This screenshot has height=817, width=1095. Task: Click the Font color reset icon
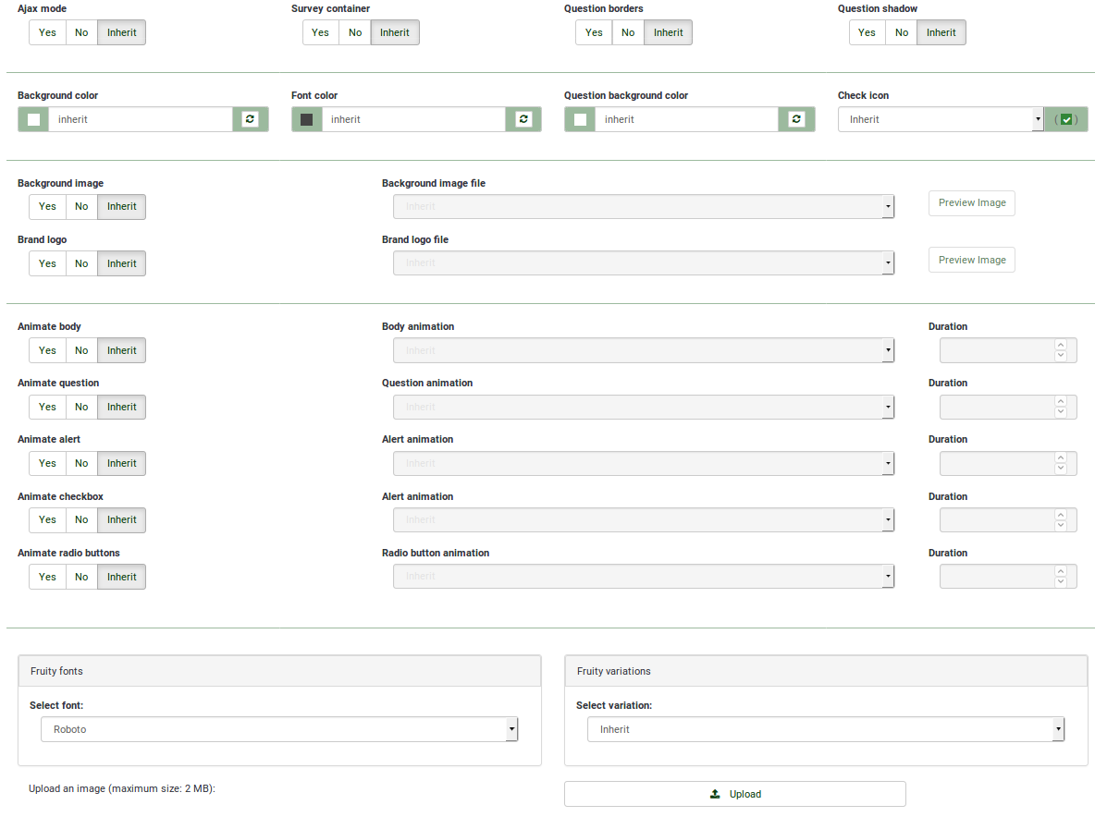[523, 119]
